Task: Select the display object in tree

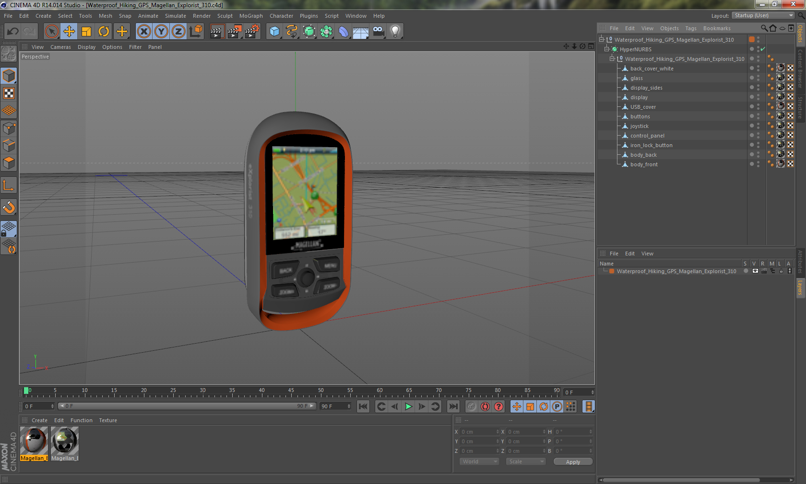Action: (639, 97)
